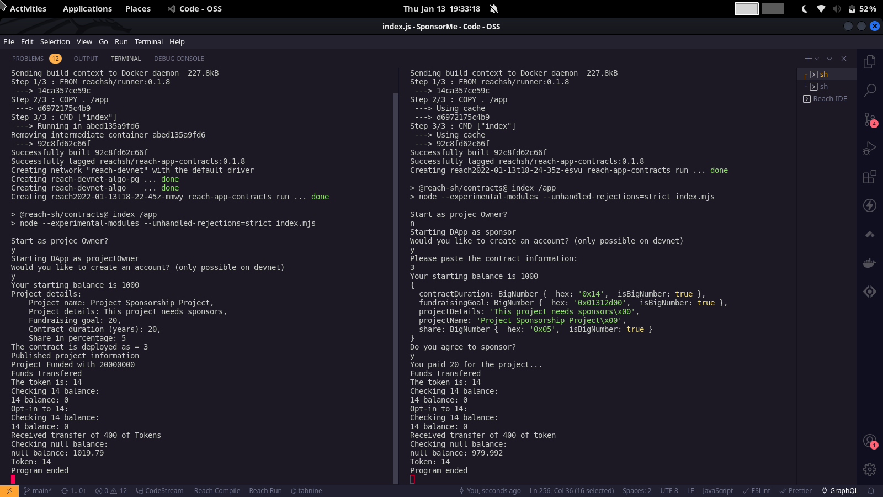Open the Search view in activity bar
The image size is (883, 497).
click(870, 91)
